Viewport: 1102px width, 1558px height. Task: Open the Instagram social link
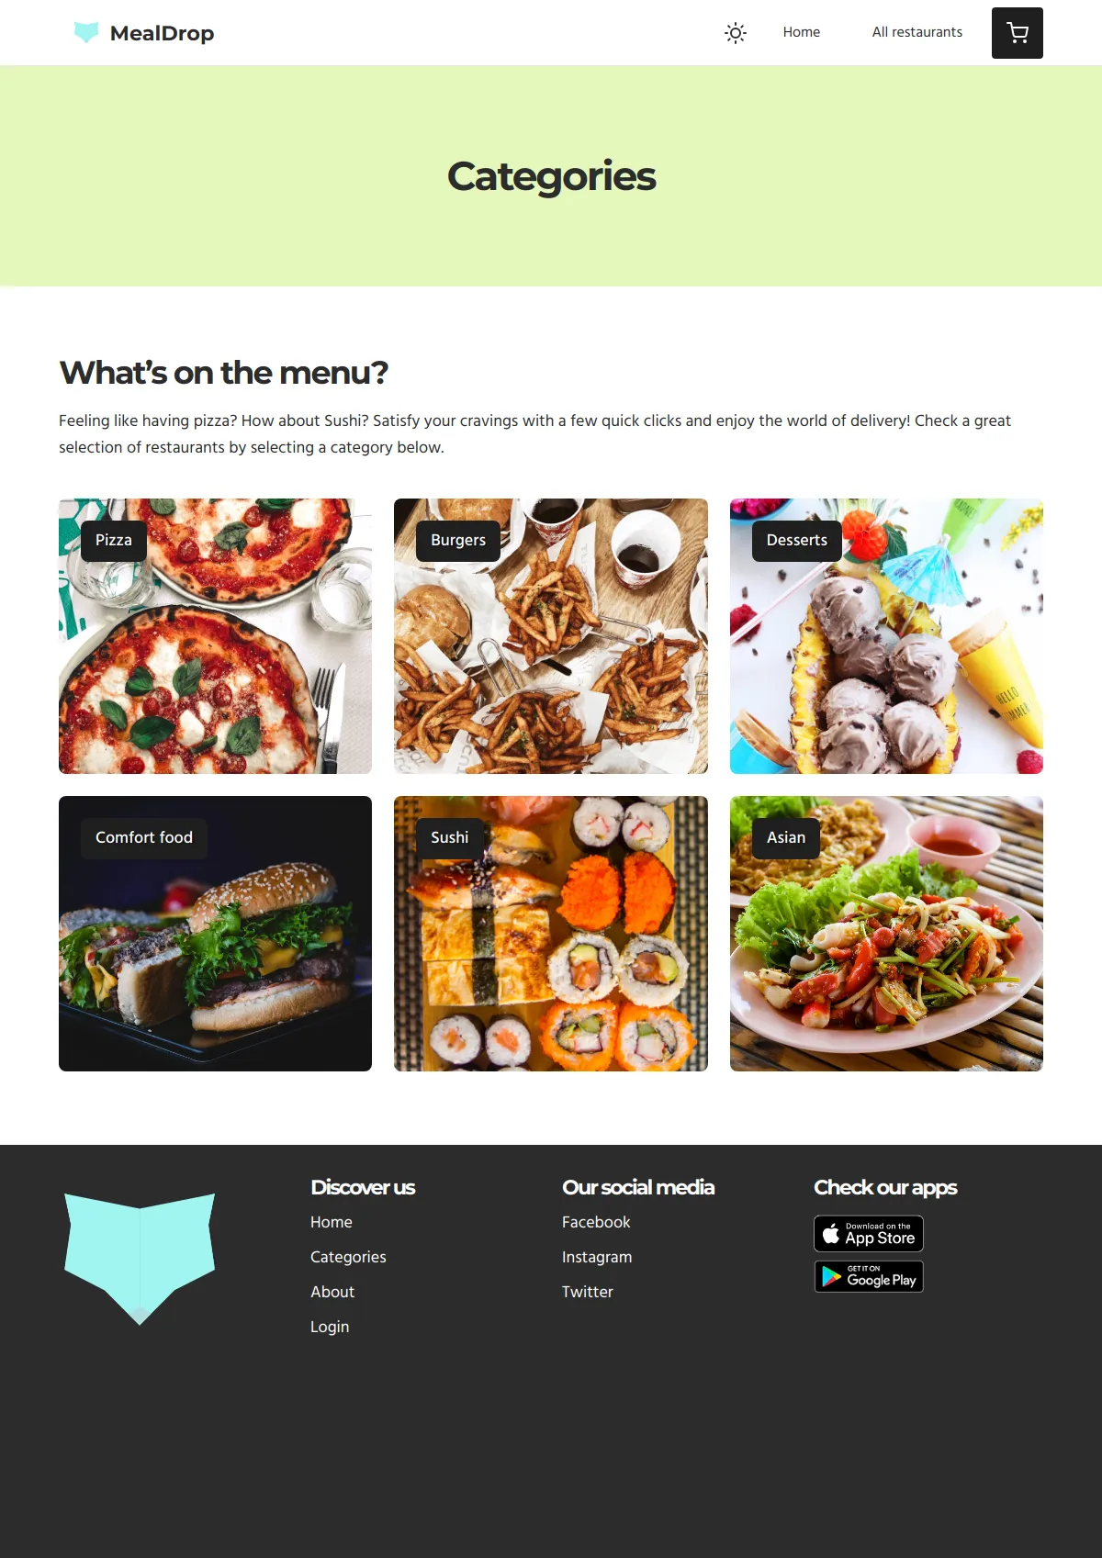pyautogui.click(x=597, y=1257)
